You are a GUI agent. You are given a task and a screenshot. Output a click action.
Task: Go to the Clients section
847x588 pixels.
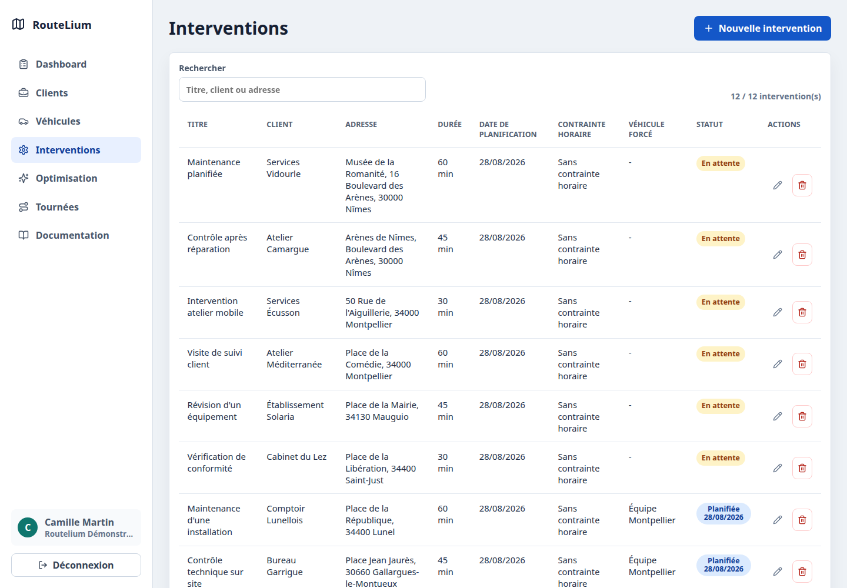click(76, 93)
